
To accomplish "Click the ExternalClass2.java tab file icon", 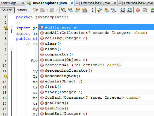I will click(x=121, y=3).
